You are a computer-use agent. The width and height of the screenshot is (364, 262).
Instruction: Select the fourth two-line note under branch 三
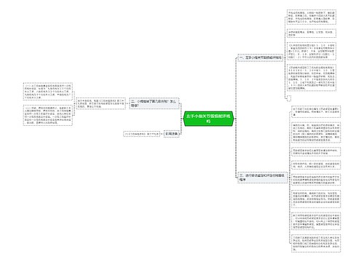(x=316, y=164)
